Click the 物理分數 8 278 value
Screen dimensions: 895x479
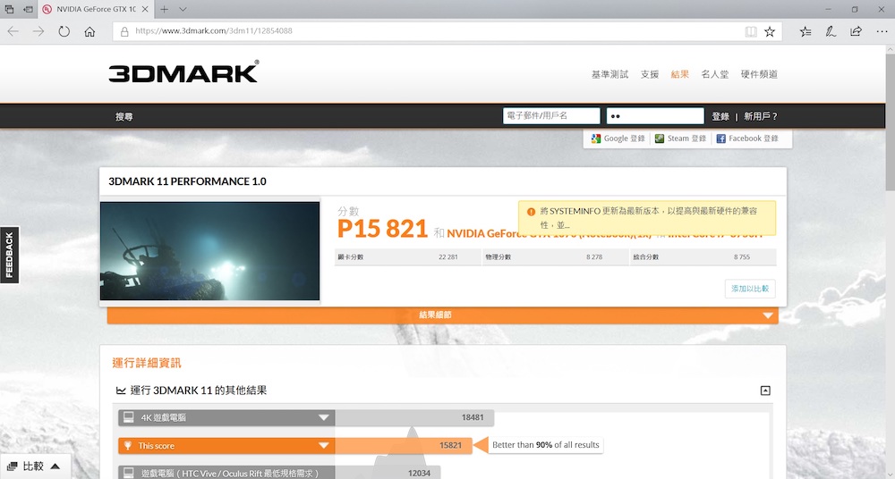(594, 257)
